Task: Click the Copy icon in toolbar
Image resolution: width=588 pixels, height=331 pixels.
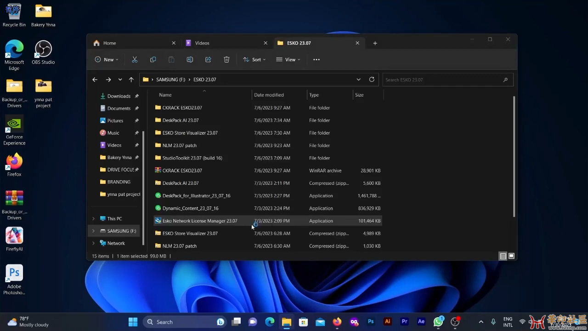Action: coord(153,60)
